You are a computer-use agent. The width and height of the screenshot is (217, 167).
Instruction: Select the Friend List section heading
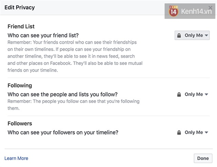click(21, 27)
